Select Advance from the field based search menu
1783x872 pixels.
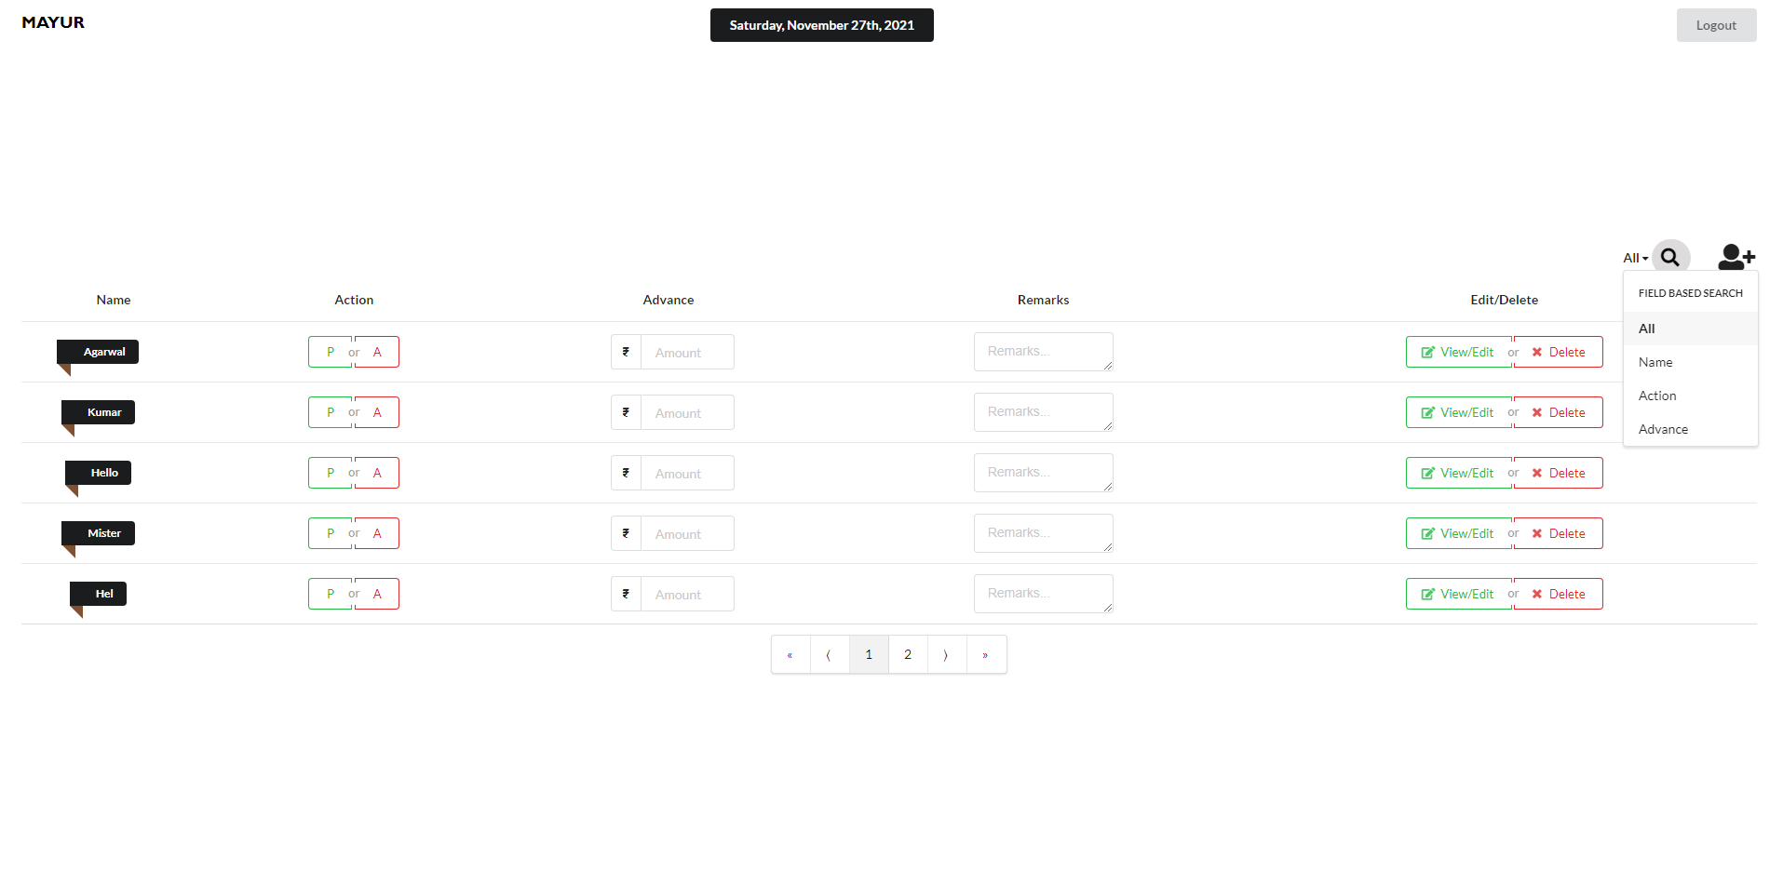(x=1663, y=428)
